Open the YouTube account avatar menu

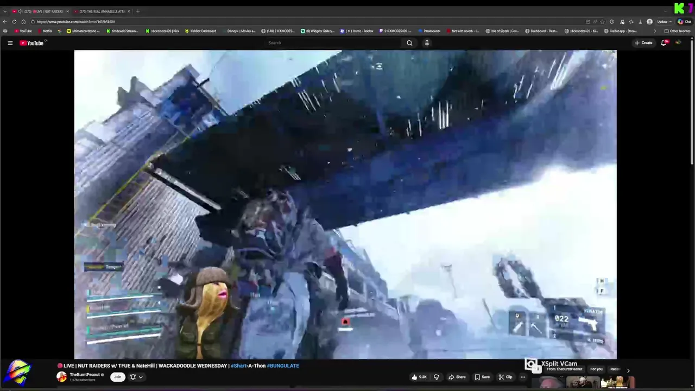(678, 43)
